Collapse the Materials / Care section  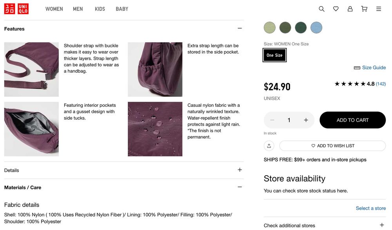coord(240,187)
